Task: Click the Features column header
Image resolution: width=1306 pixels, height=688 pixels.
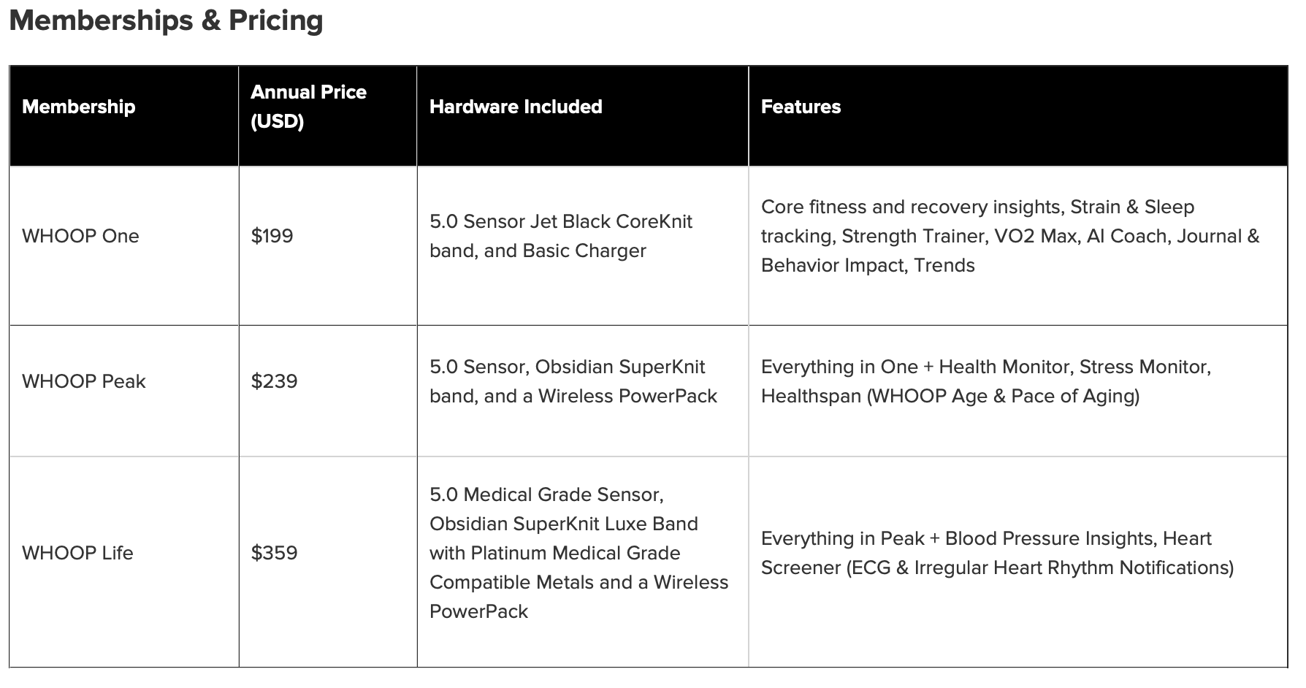Action: [801, 107]
